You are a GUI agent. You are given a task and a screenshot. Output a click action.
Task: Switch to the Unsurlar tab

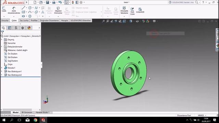point(5,20)
